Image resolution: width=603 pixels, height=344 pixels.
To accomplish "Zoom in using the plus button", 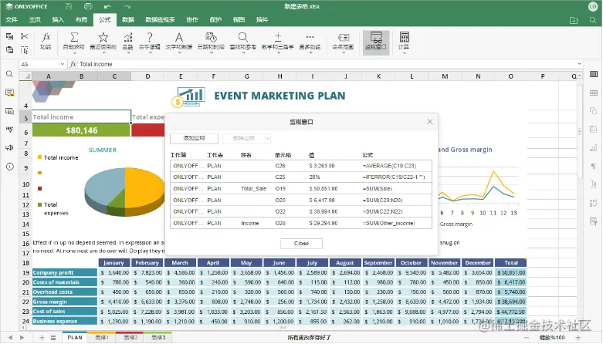I will click(578, 338).
